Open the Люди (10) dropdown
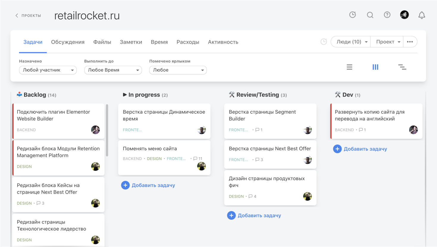The height and width of the screenshot is (247, 437). tap(351, 42)
